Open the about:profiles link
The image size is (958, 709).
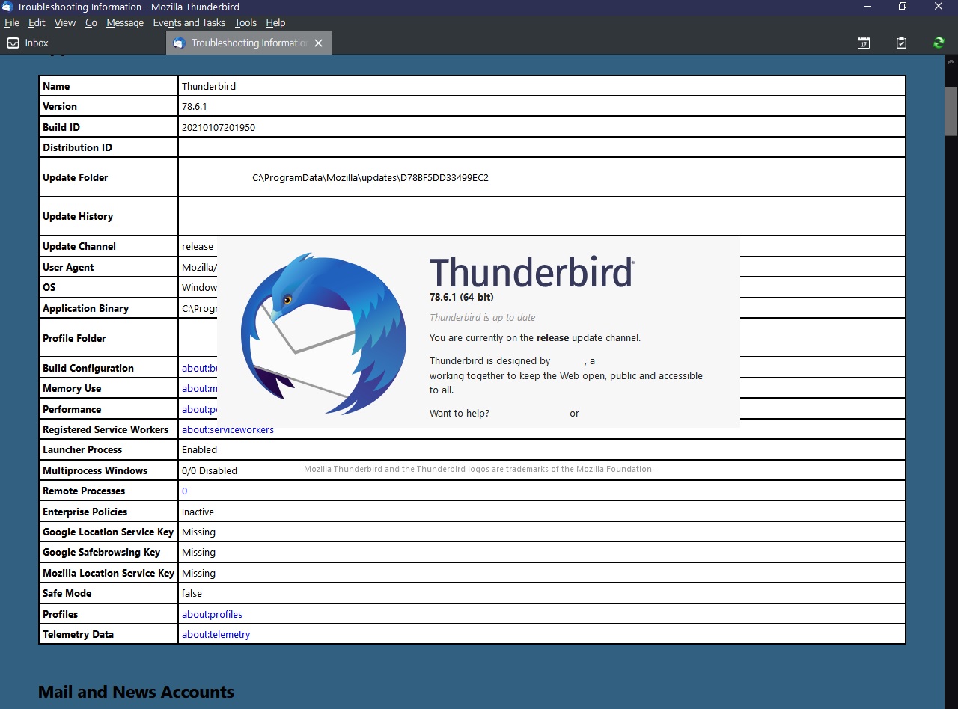tap(212, 615)
